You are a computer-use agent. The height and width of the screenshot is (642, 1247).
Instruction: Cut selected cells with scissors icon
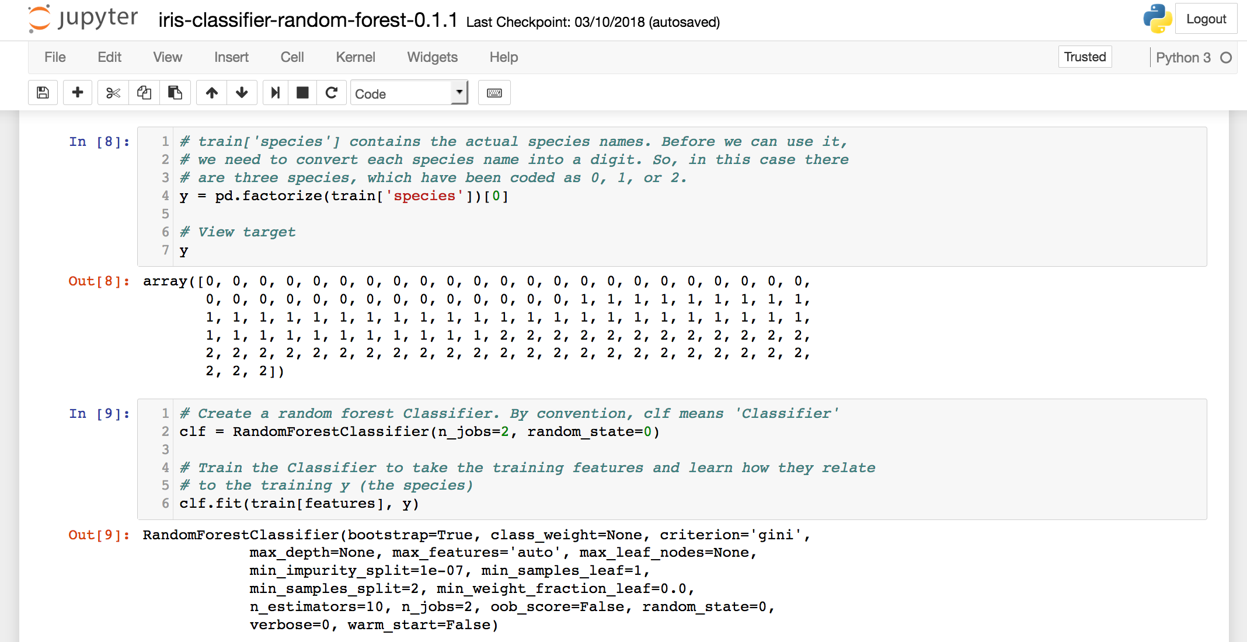(113, 93)
